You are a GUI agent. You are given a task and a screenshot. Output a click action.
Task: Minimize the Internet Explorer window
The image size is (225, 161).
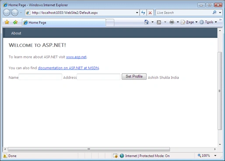point(201,5)
